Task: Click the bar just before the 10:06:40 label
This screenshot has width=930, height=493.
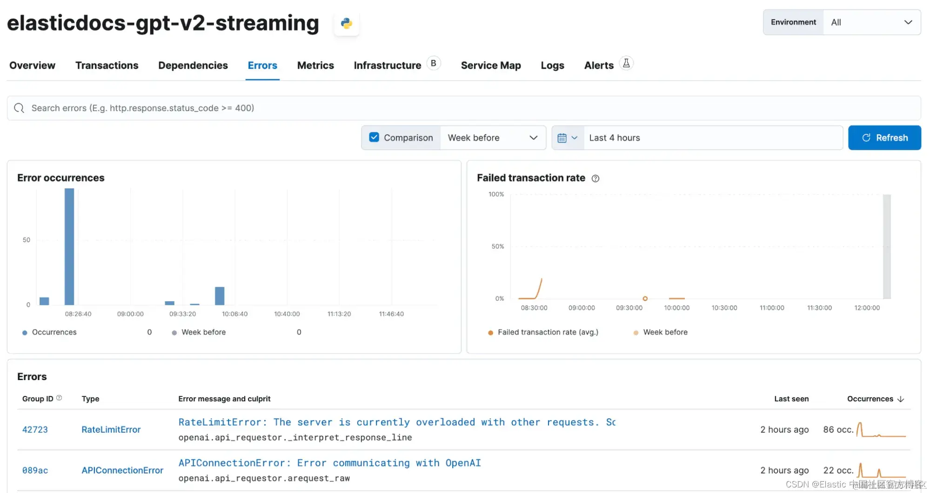Action: tap(220, 296)
